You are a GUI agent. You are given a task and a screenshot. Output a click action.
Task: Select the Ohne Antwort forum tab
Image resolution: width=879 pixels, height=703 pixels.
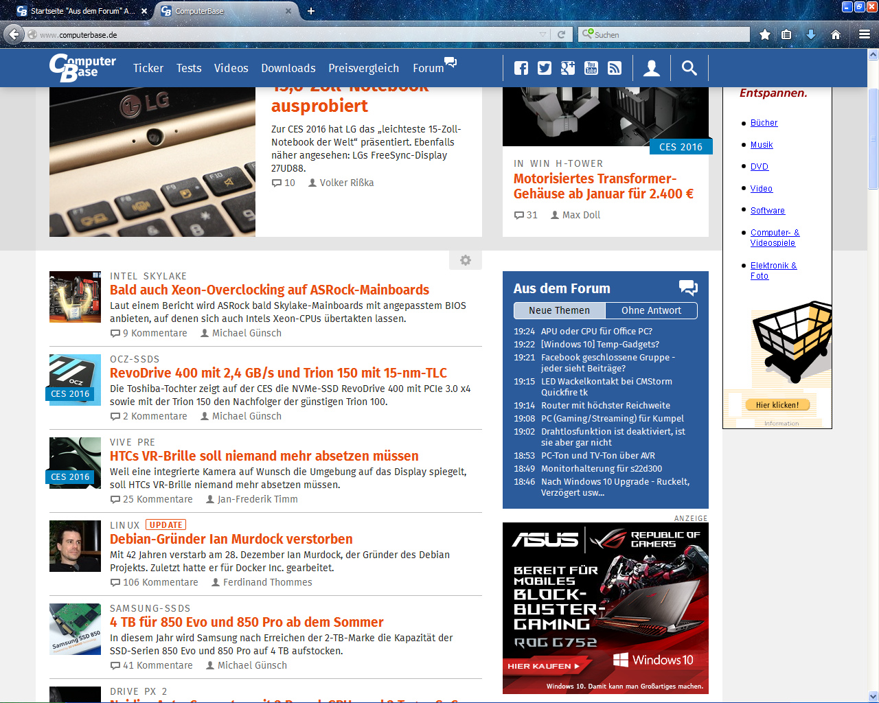[x=651, y=310]
